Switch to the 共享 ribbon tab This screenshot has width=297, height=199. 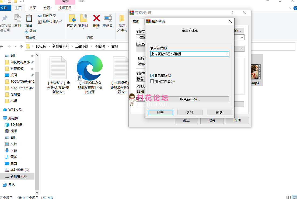pyautogui.click(x=33, y=8)
